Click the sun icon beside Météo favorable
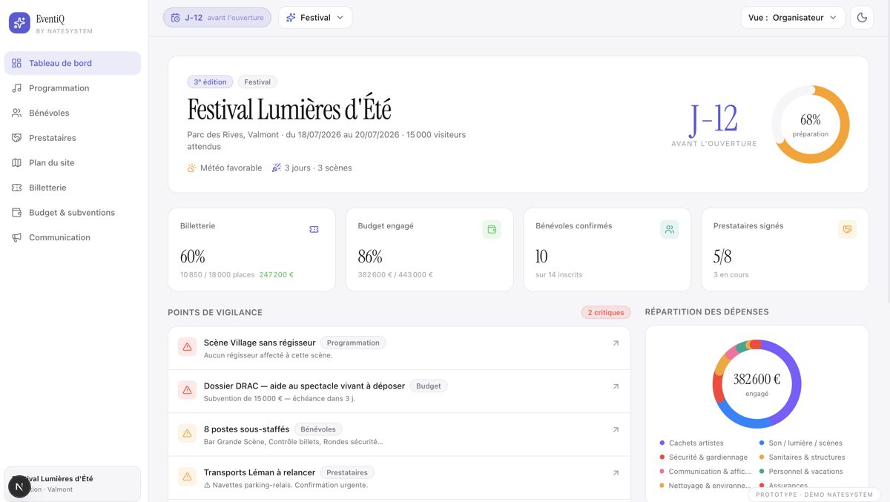This screenshot has height=502, width=890. click(x=192, y=168)
